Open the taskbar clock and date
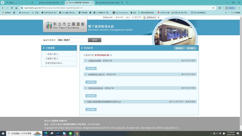Viewport: 242px width, 136px height. coord(231,133)
